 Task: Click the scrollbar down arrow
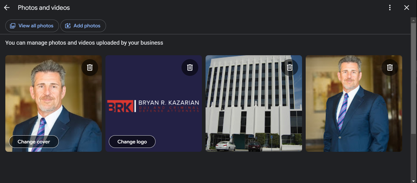click(414, 180)
